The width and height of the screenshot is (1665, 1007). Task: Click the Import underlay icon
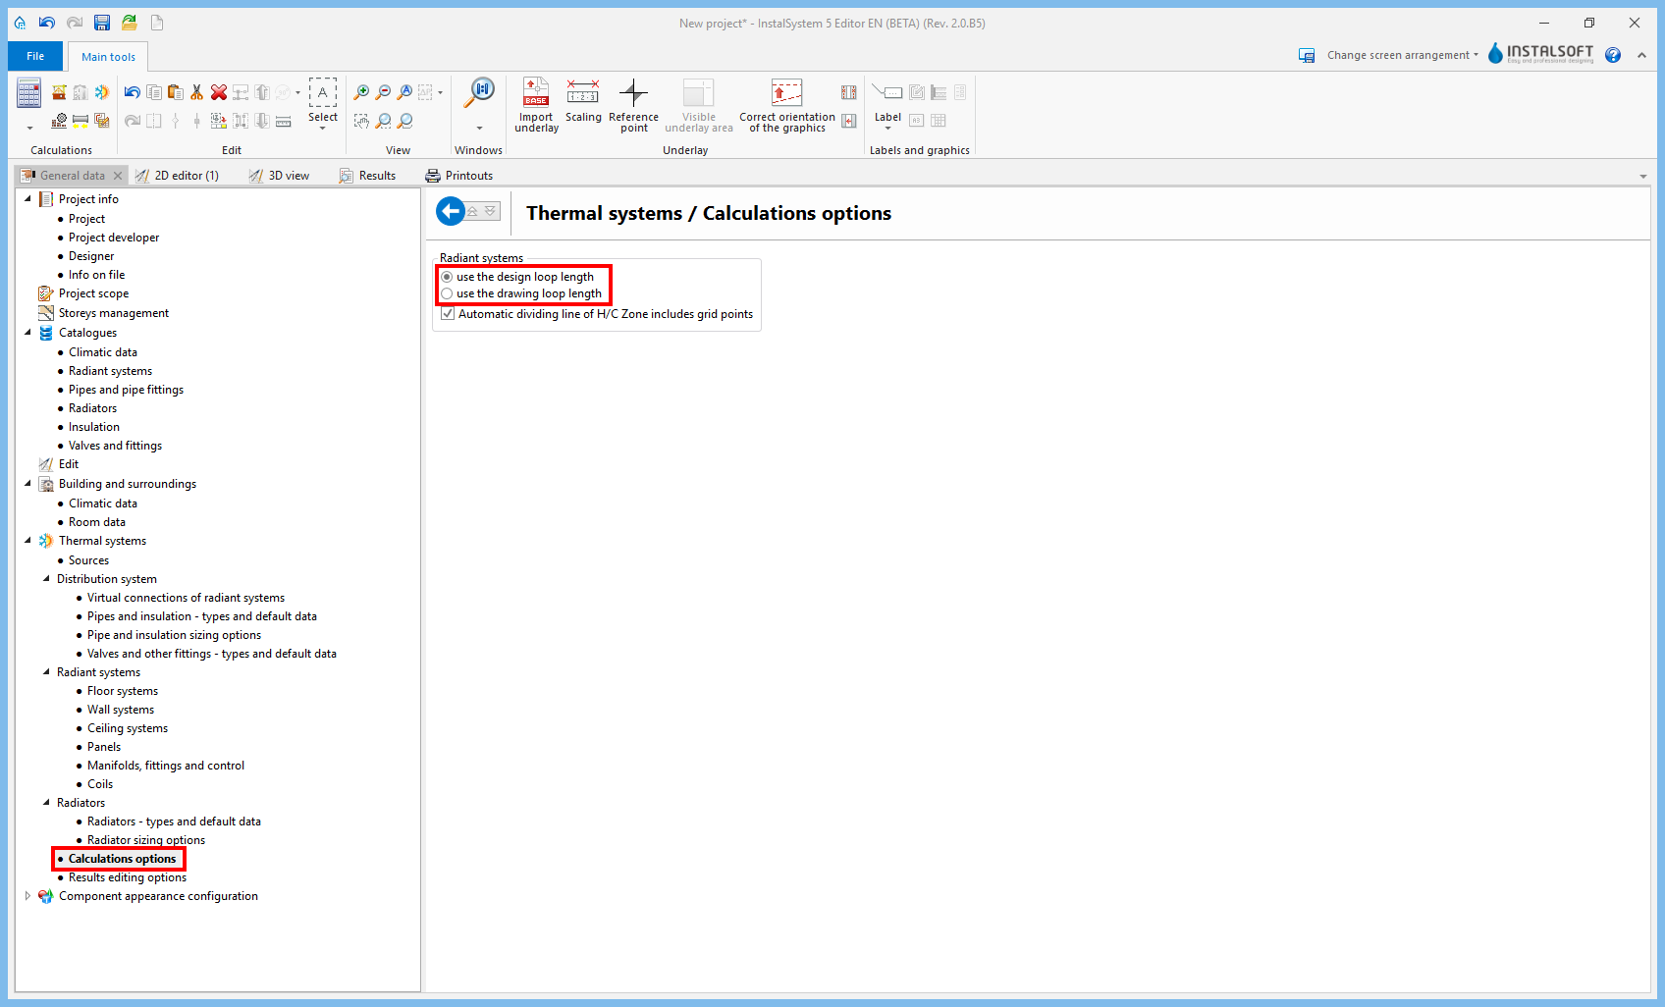(536, 104)
